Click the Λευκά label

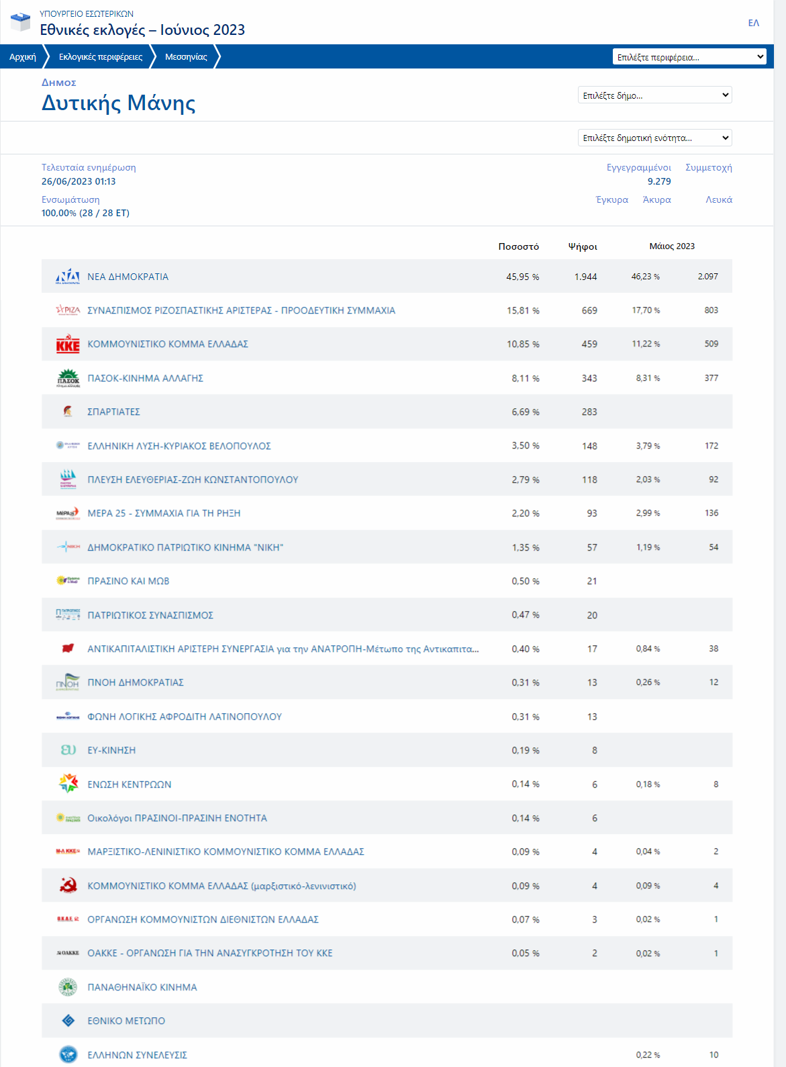click(x=719, y=200)
